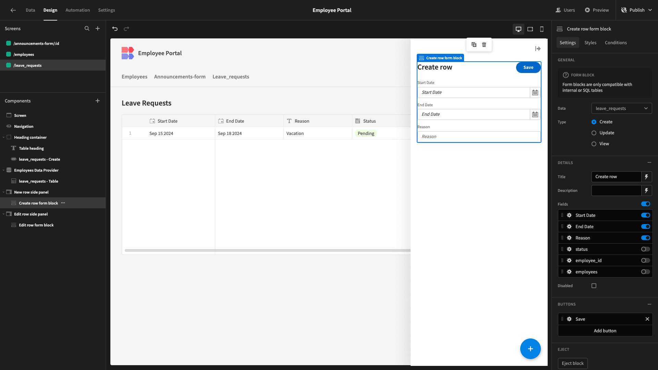Collapse the Details section

pos(649,163)
